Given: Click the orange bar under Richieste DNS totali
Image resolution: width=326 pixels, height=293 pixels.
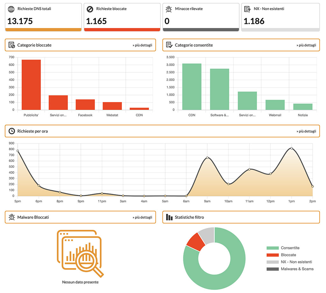Looking at the screenshot, I should 43,30.
